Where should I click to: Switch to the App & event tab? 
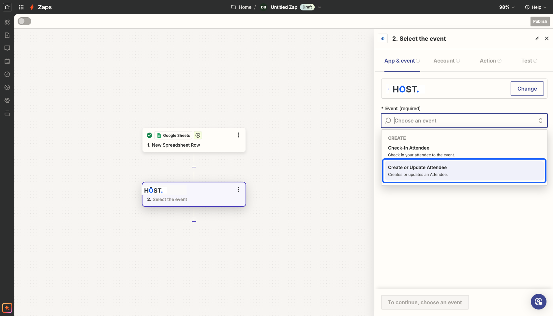pos(402,61)
